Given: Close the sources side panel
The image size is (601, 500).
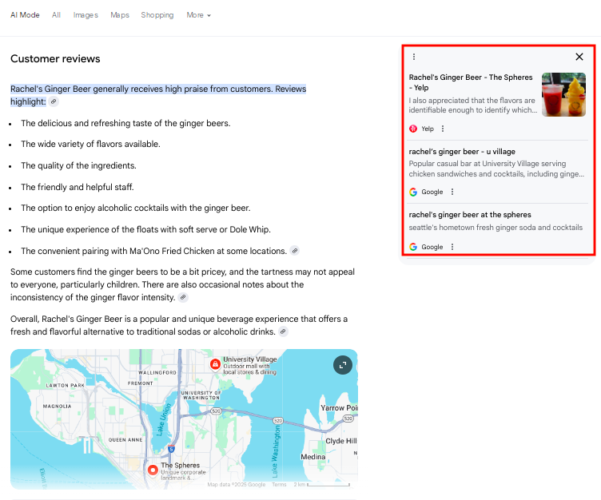Looking at the screenshot, I should pos(579,57).
